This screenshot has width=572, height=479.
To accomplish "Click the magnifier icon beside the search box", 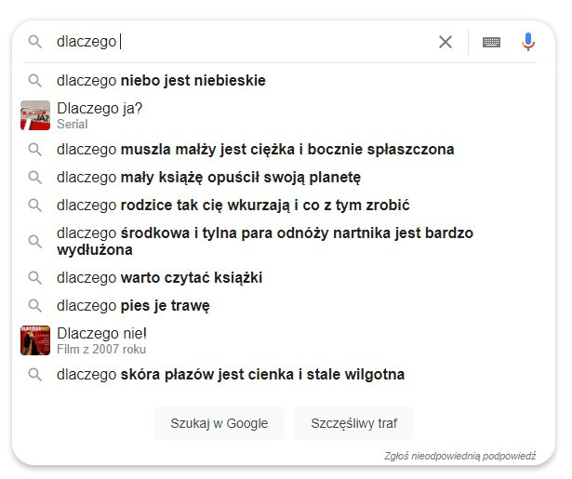I will tap(35, 42).
